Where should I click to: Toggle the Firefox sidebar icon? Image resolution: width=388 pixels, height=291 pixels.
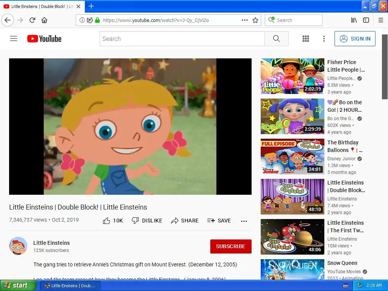(x=366, y=20)
